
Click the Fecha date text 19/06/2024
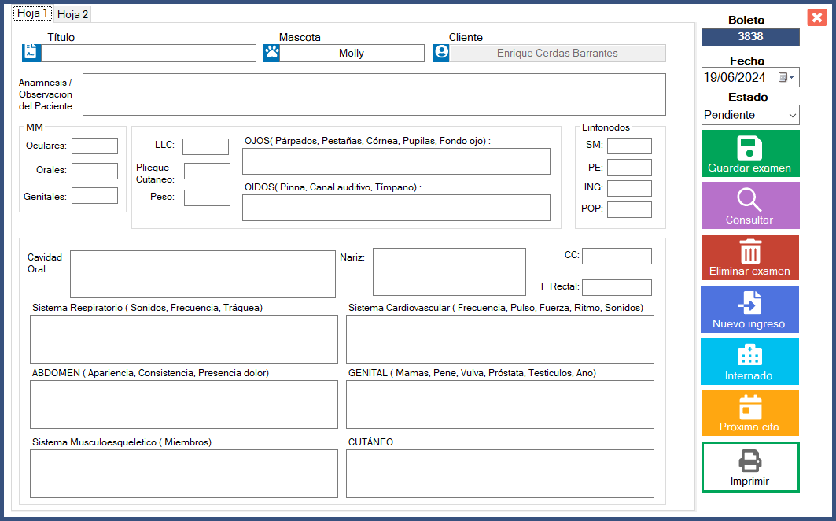pos(735,77)
